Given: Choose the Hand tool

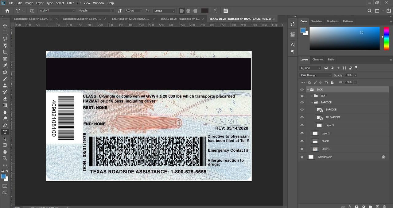Looking at the screenshot, I should [5, 152].
